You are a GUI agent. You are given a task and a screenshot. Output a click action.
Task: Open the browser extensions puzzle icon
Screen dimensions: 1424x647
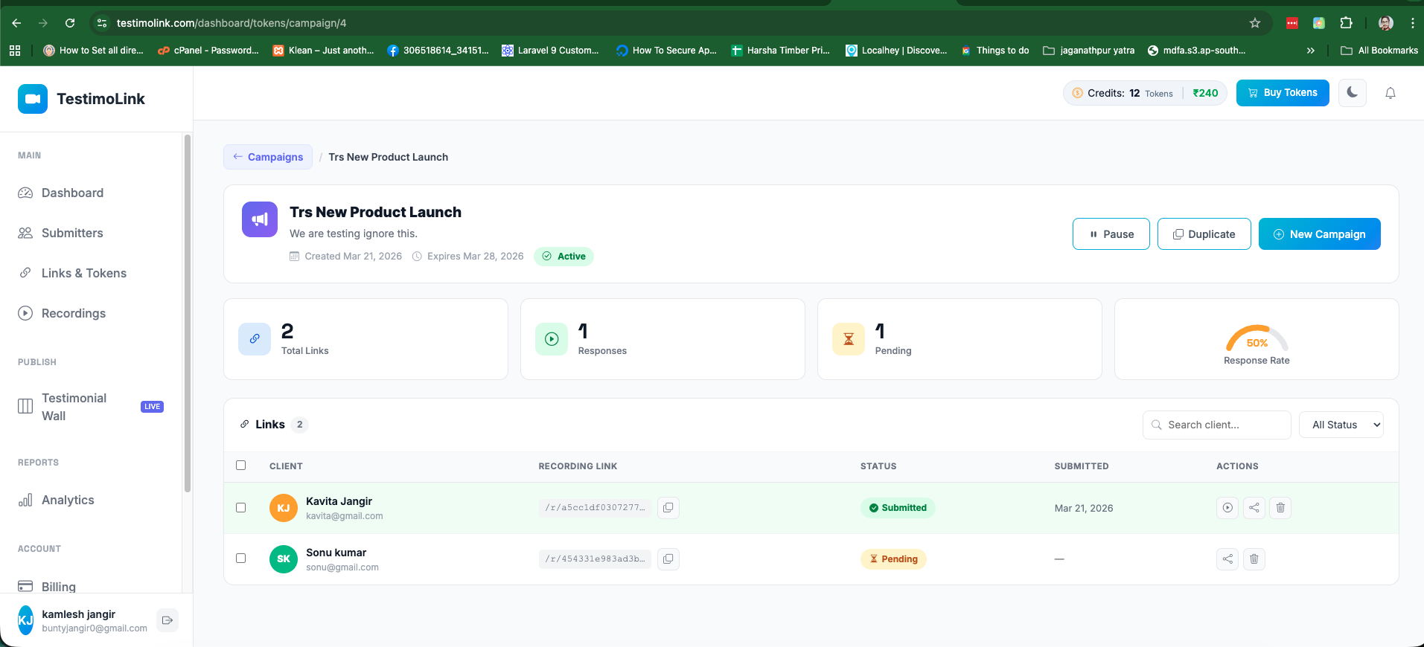pos(1346,23)
